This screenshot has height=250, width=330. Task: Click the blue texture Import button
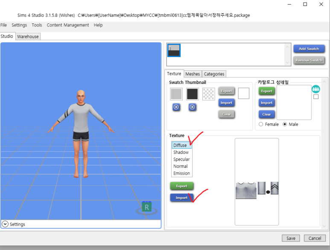pos(181,198)
